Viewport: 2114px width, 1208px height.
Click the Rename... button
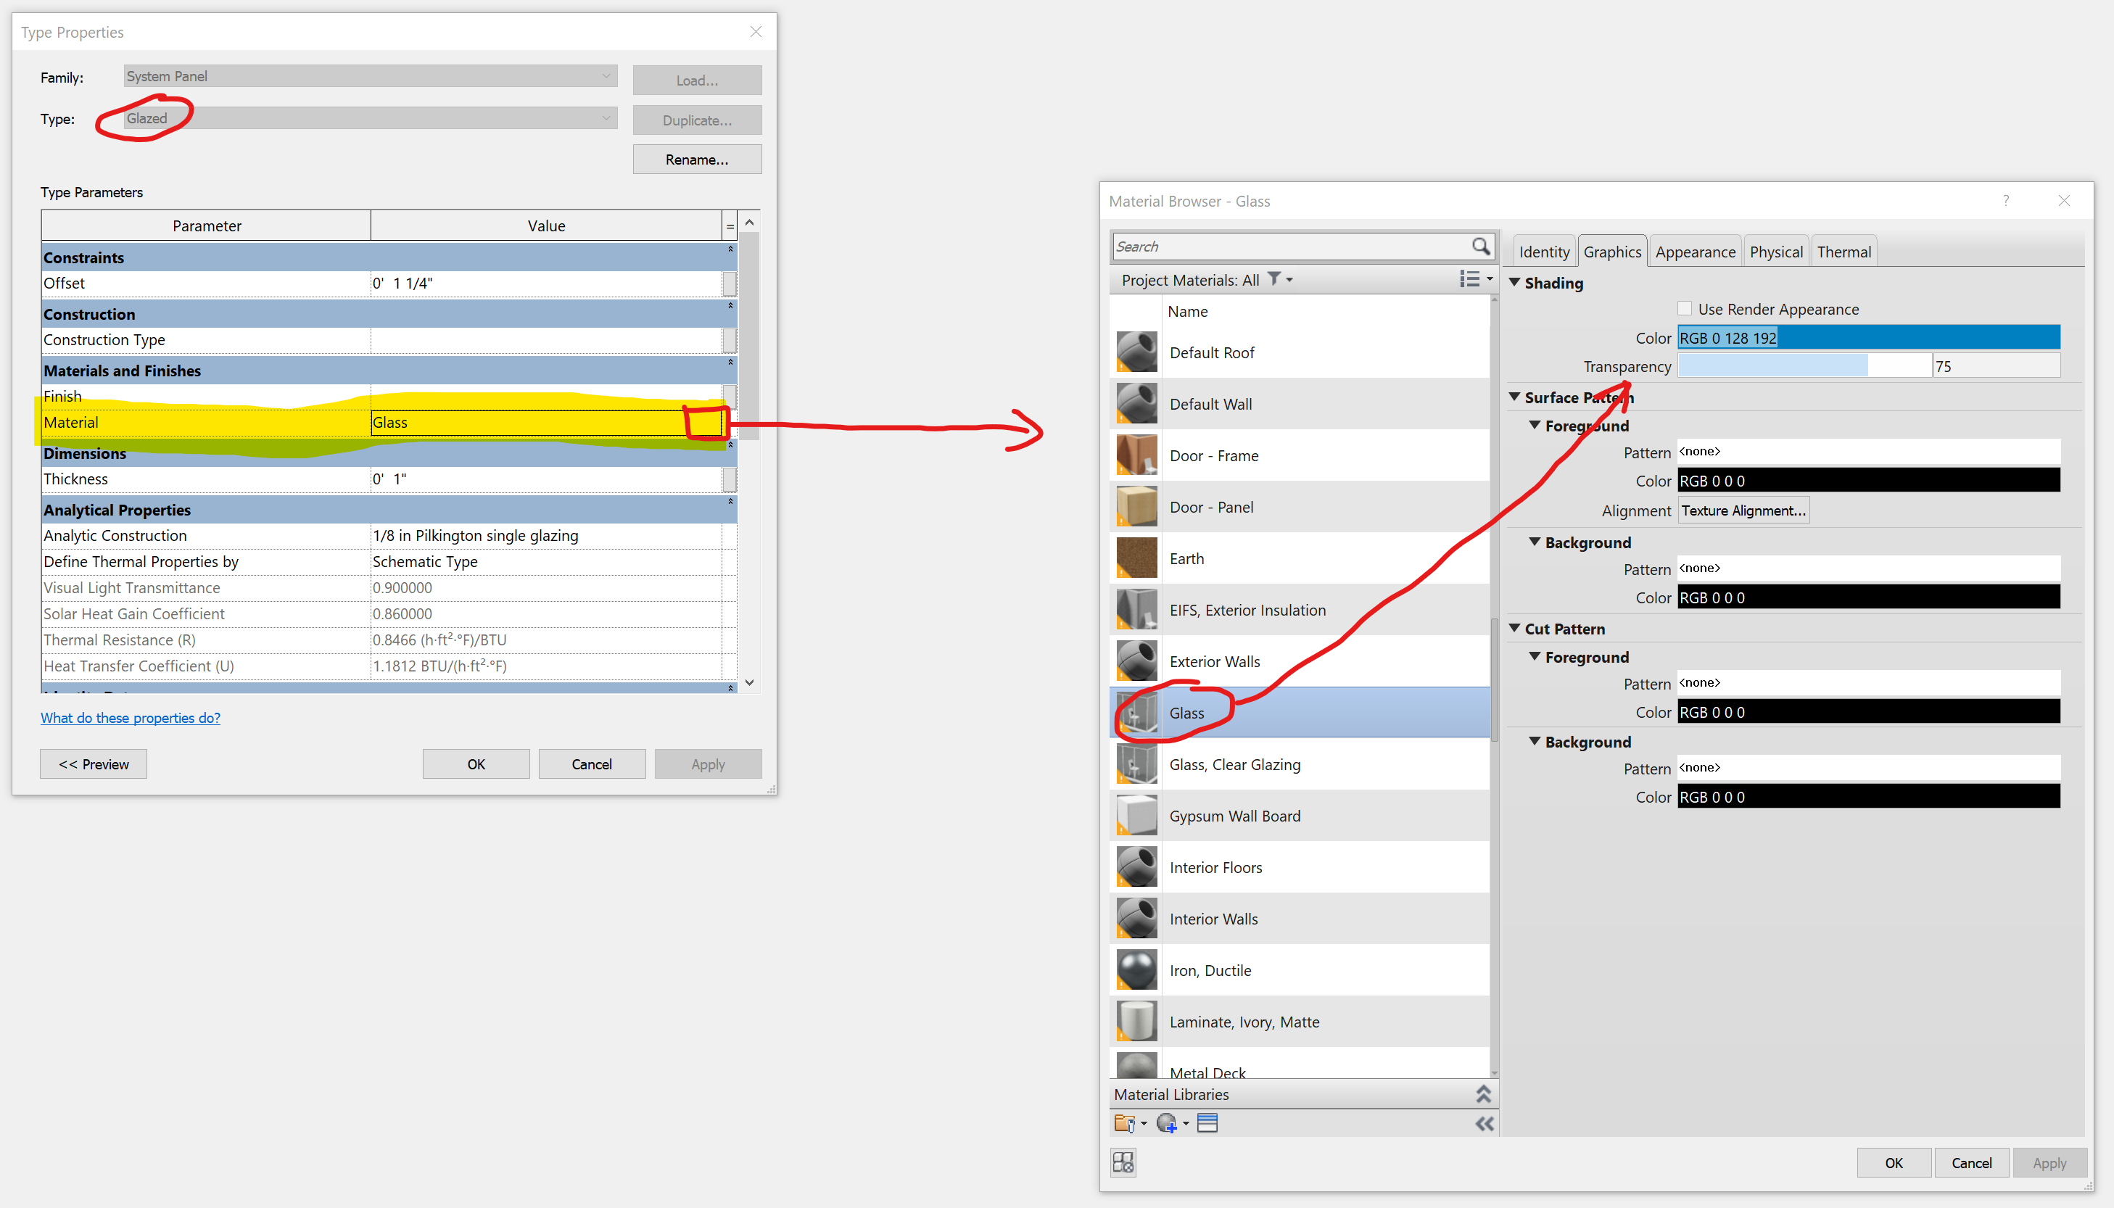pyautogui.click(x=697, y=160)
